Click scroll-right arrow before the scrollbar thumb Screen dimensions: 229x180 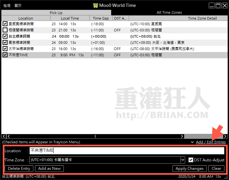click(x=182, y=136)
